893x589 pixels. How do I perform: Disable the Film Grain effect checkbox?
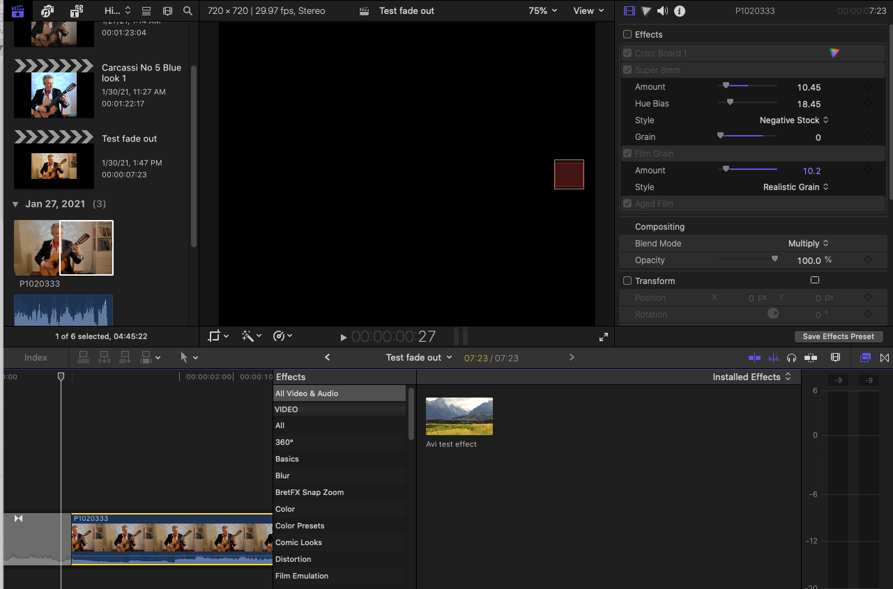[x=627, y=153]
